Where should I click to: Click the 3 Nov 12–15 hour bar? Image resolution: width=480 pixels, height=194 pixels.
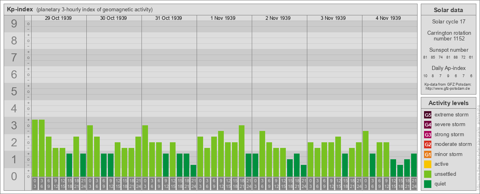tap(338, 157)
